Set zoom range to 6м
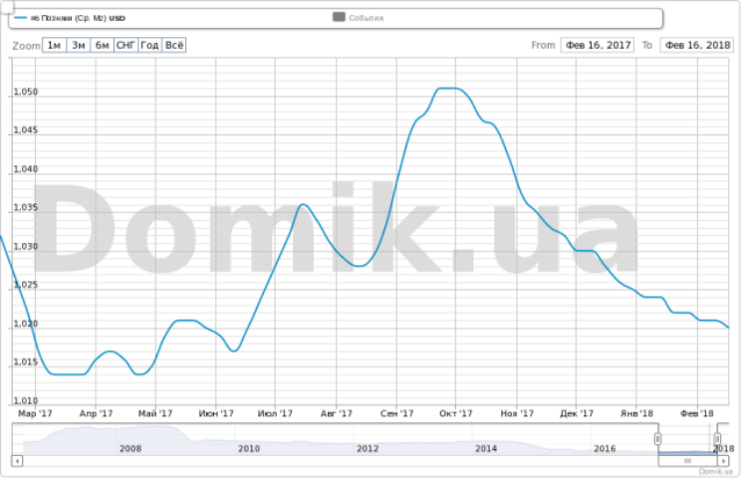741x478 pixels. [102, 46]
